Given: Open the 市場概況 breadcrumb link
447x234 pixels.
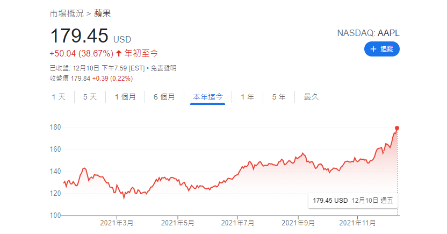Looking at the screenshot, I should click(x=67, y=13).
